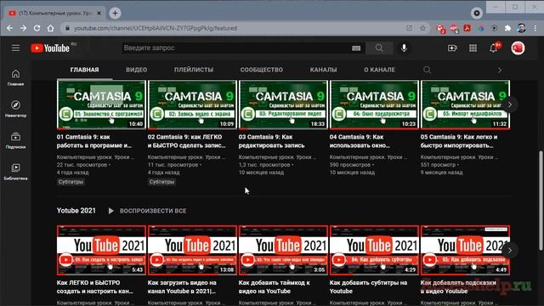Switch to the ГЛАВНАЯ tab
The height and width of the screenshot is (306, 544).
point(84,70)
